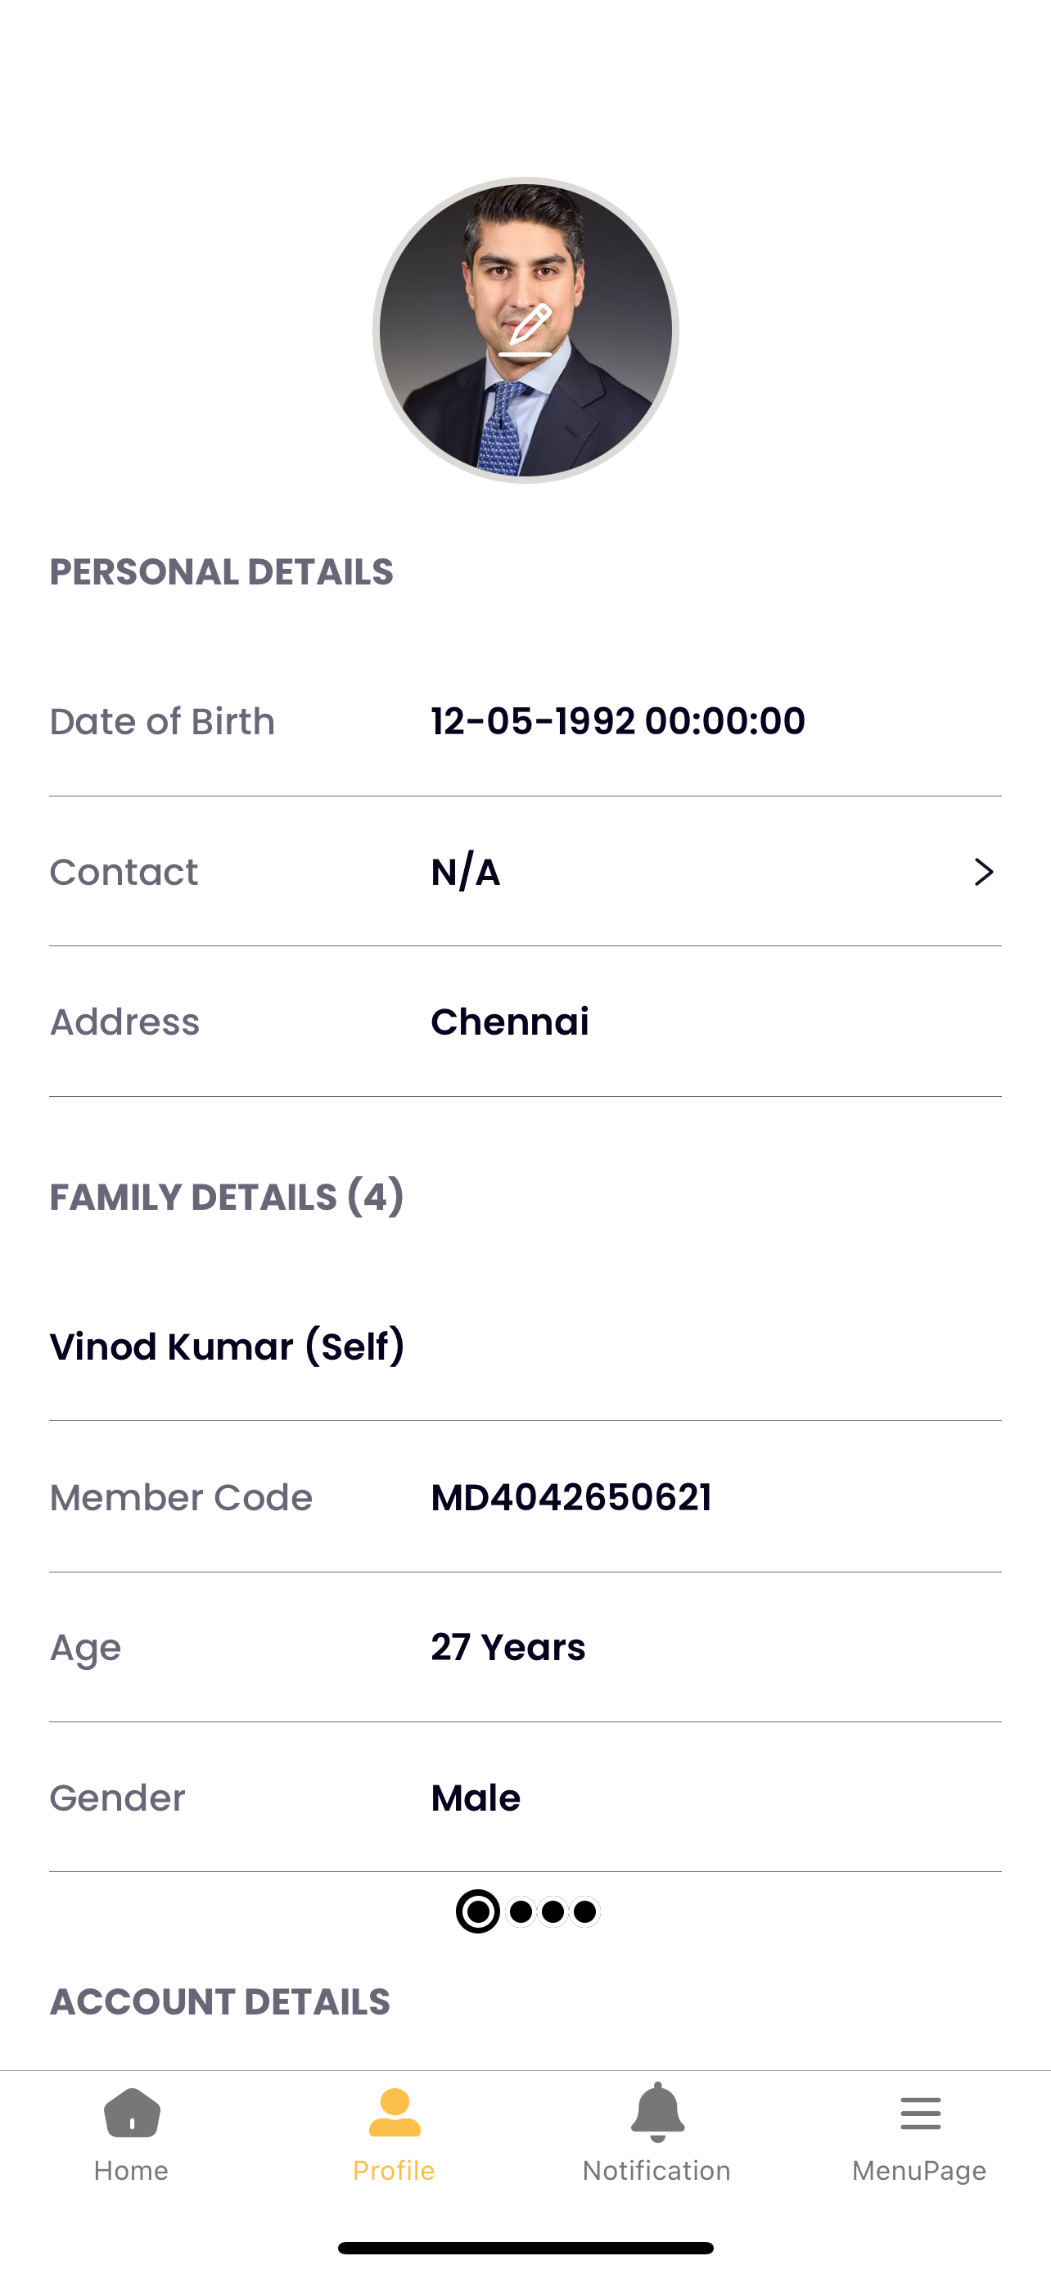
Task: Select the first family member page dot
Action: click(x=478, y=1911)
